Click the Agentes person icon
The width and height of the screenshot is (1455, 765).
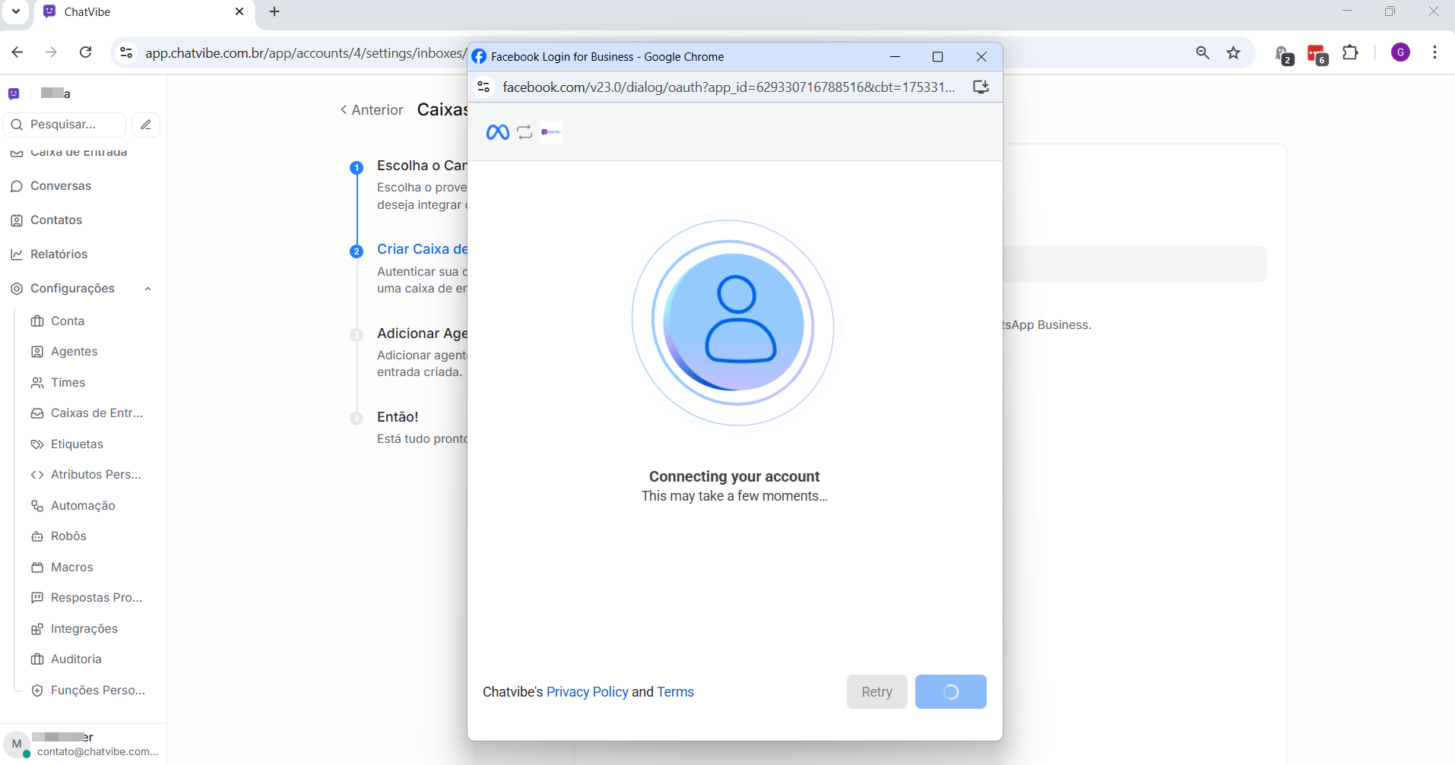(37, 352)
